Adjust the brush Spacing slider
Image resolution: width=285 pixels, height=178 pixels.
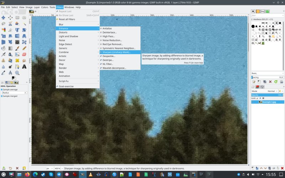(268, 77)
